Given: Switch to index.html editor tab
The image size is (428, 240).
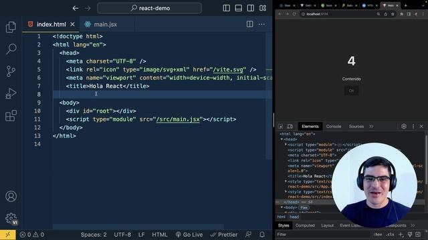Looking at the screenshot, I should tap(51, 24).
